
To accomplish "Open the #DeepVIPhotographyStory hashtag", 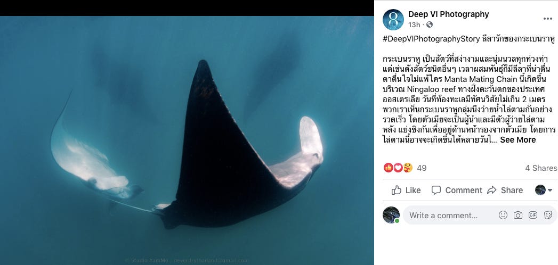I will (431, 39).
